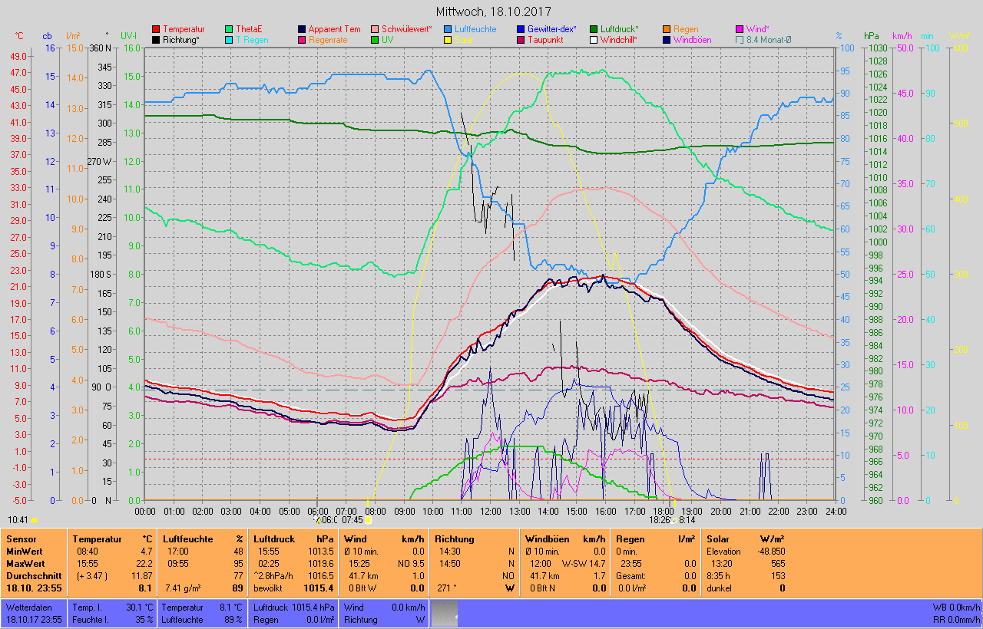The width and height of the screenshot is (983, 629).
Task: Select the blue Luftfeuchte legend marker
Action: pyautogui.click(x=448, y=29)
